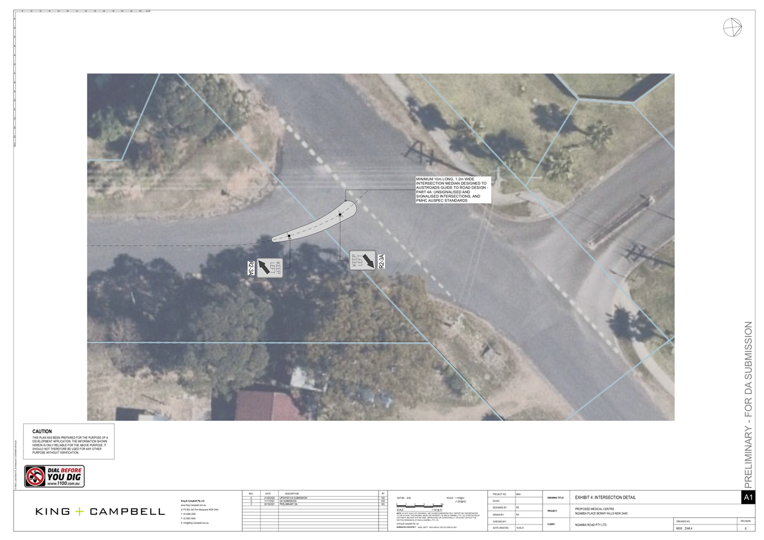The width and height of the screenshot is (764, 540).
Task: Click the King & Campbell email address
Action: point(195,523)
